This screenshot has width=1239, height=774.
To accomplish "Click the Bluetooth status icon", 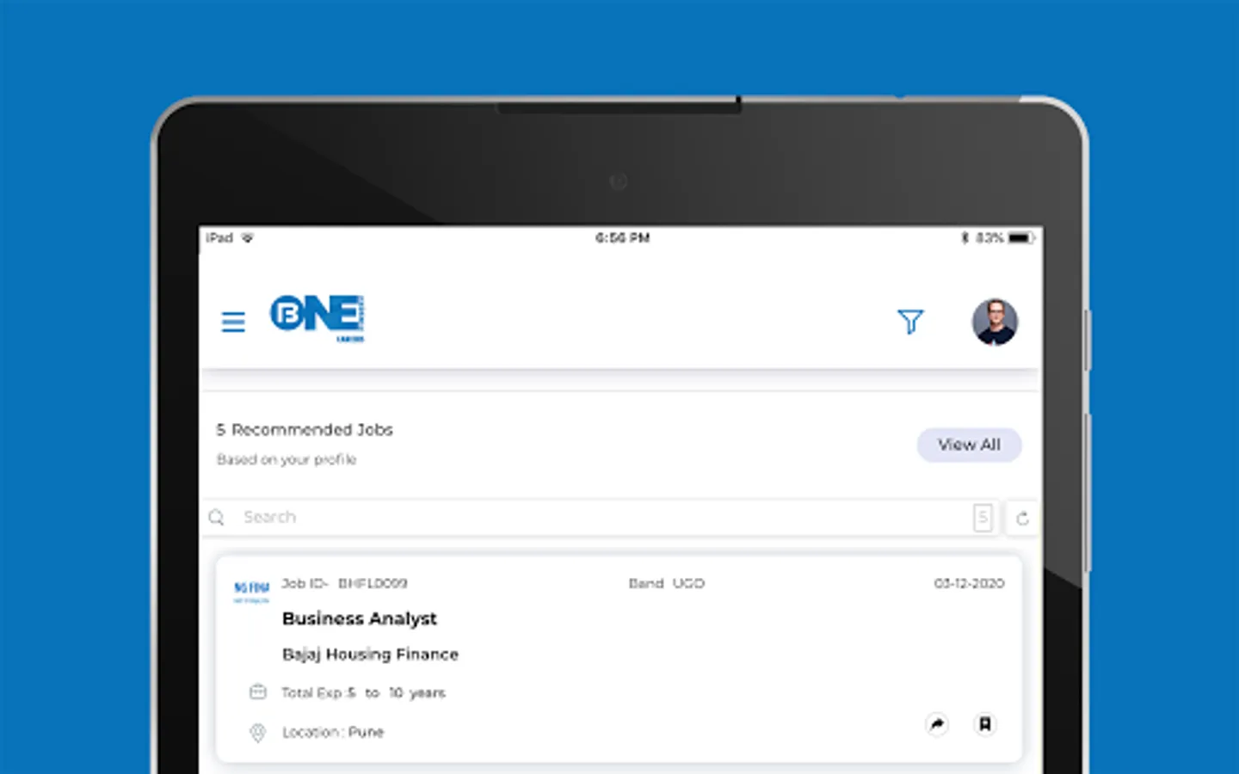I will click(x=965, y=237).
